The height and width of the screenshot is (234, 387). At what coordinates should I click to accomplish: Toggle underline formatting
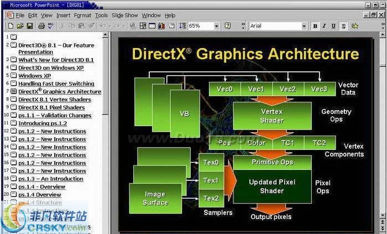click(x=334, y=26)
